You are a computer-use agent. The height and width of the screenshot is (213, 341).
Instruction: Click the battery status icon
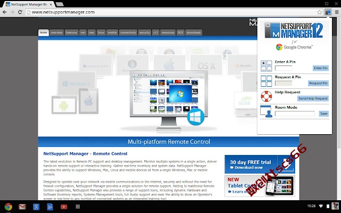[328, 206]
